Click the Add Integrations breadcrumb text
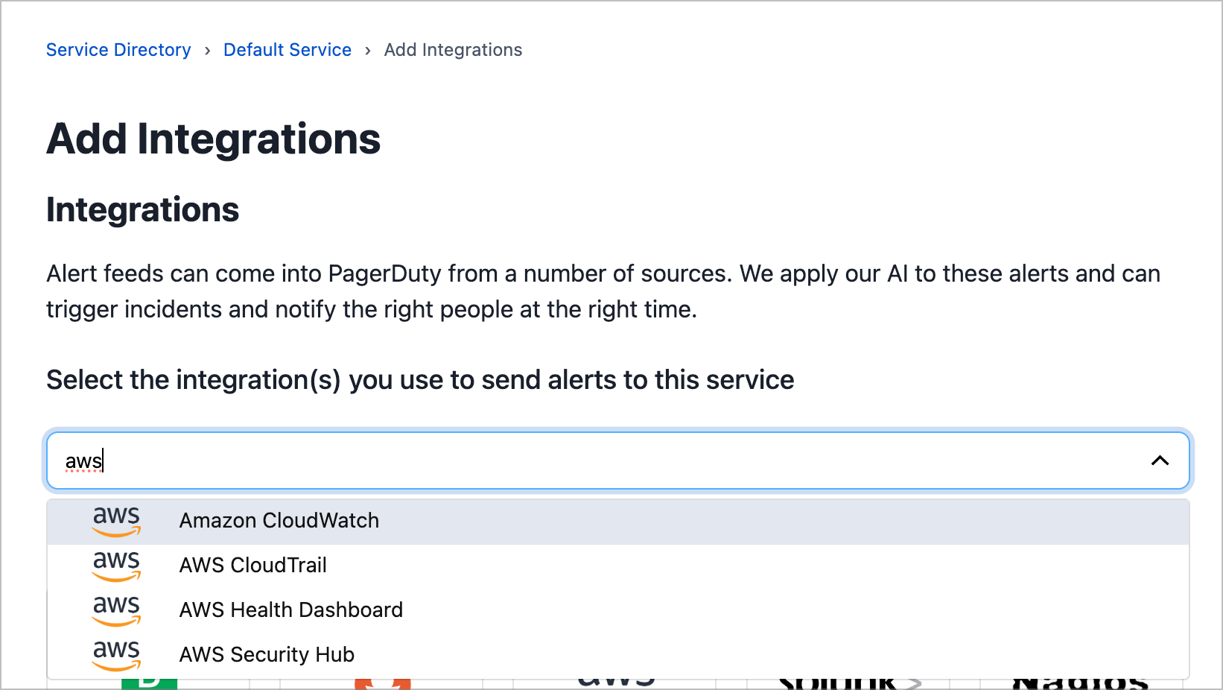Image resolution: width=1223 pixels, height=690 pixels. tap(453, 50)
